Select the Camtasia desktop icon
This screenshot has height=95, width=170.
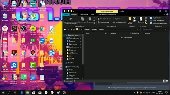coord(33,66)
